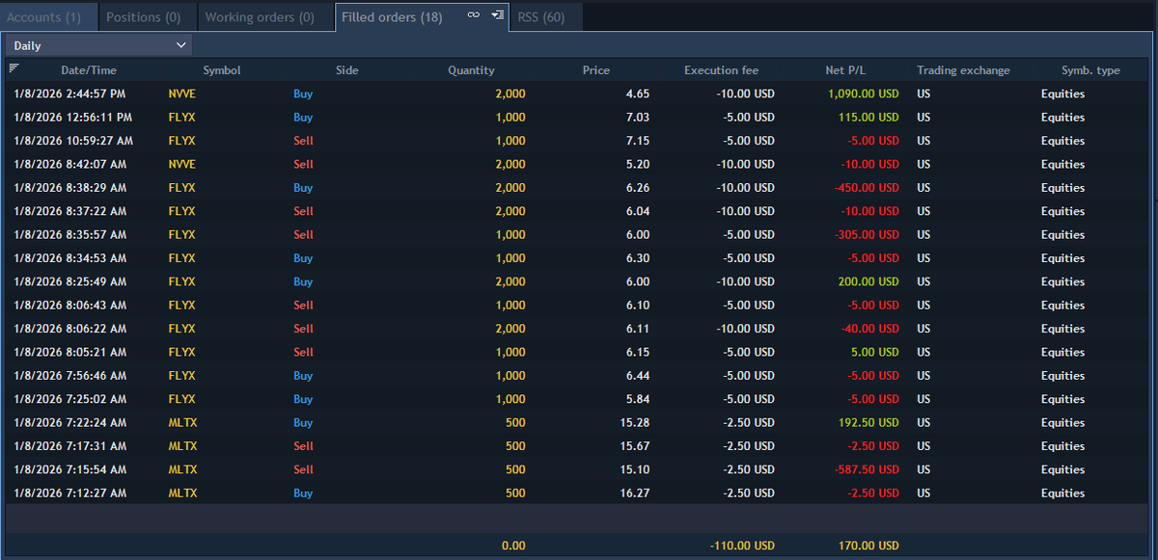Image resolution: width=1158 pixels, height=560 pixels.
Task: Click quantity 2,000 in the 8:25:49 AM row
Action: pyautogui.click(x=510, y=281)
